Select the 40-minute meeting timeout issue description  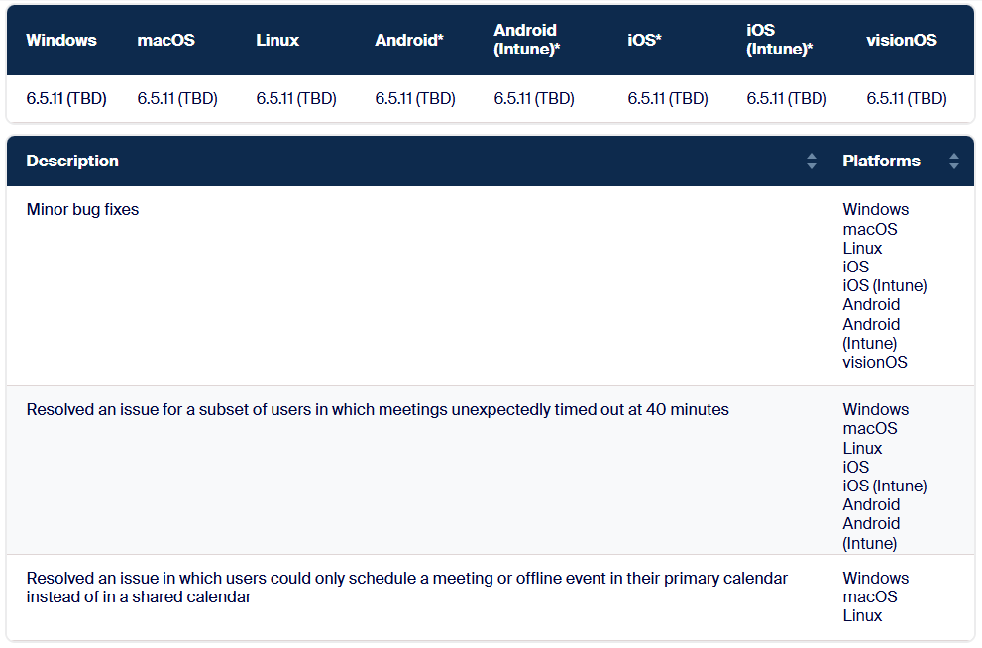click(x=378, y=410)
